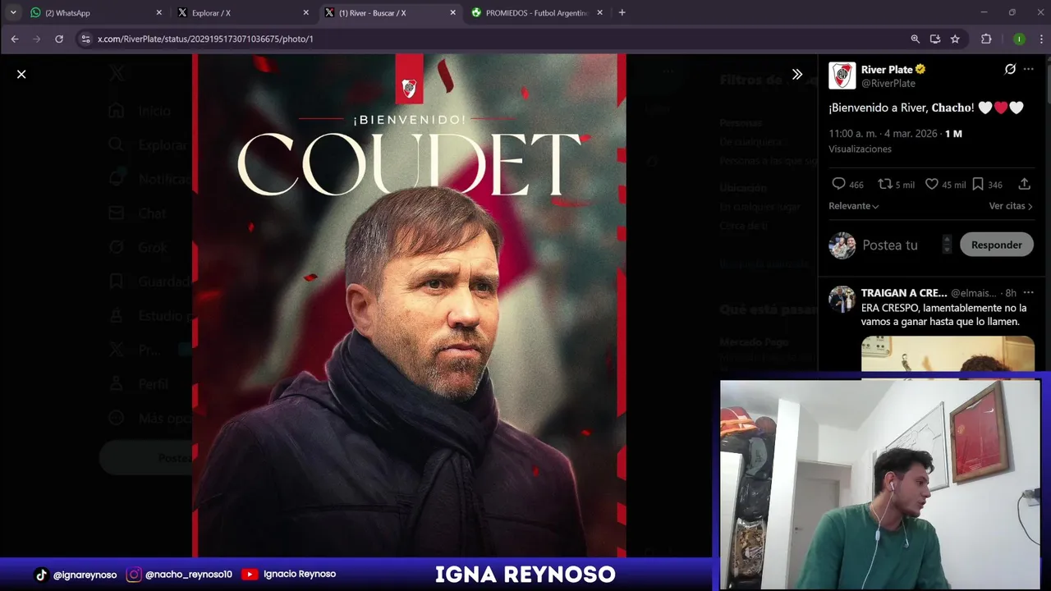
Task: Open more options on TRAIGAN A CRE reply
Action: click(x=1028, y=292)
